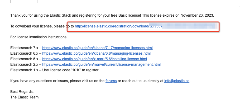Click "The Elastic Team" signature
Image resolution: width=240 pixels, height=109 pixels.
pyautogui.click(x=24, y=97)
